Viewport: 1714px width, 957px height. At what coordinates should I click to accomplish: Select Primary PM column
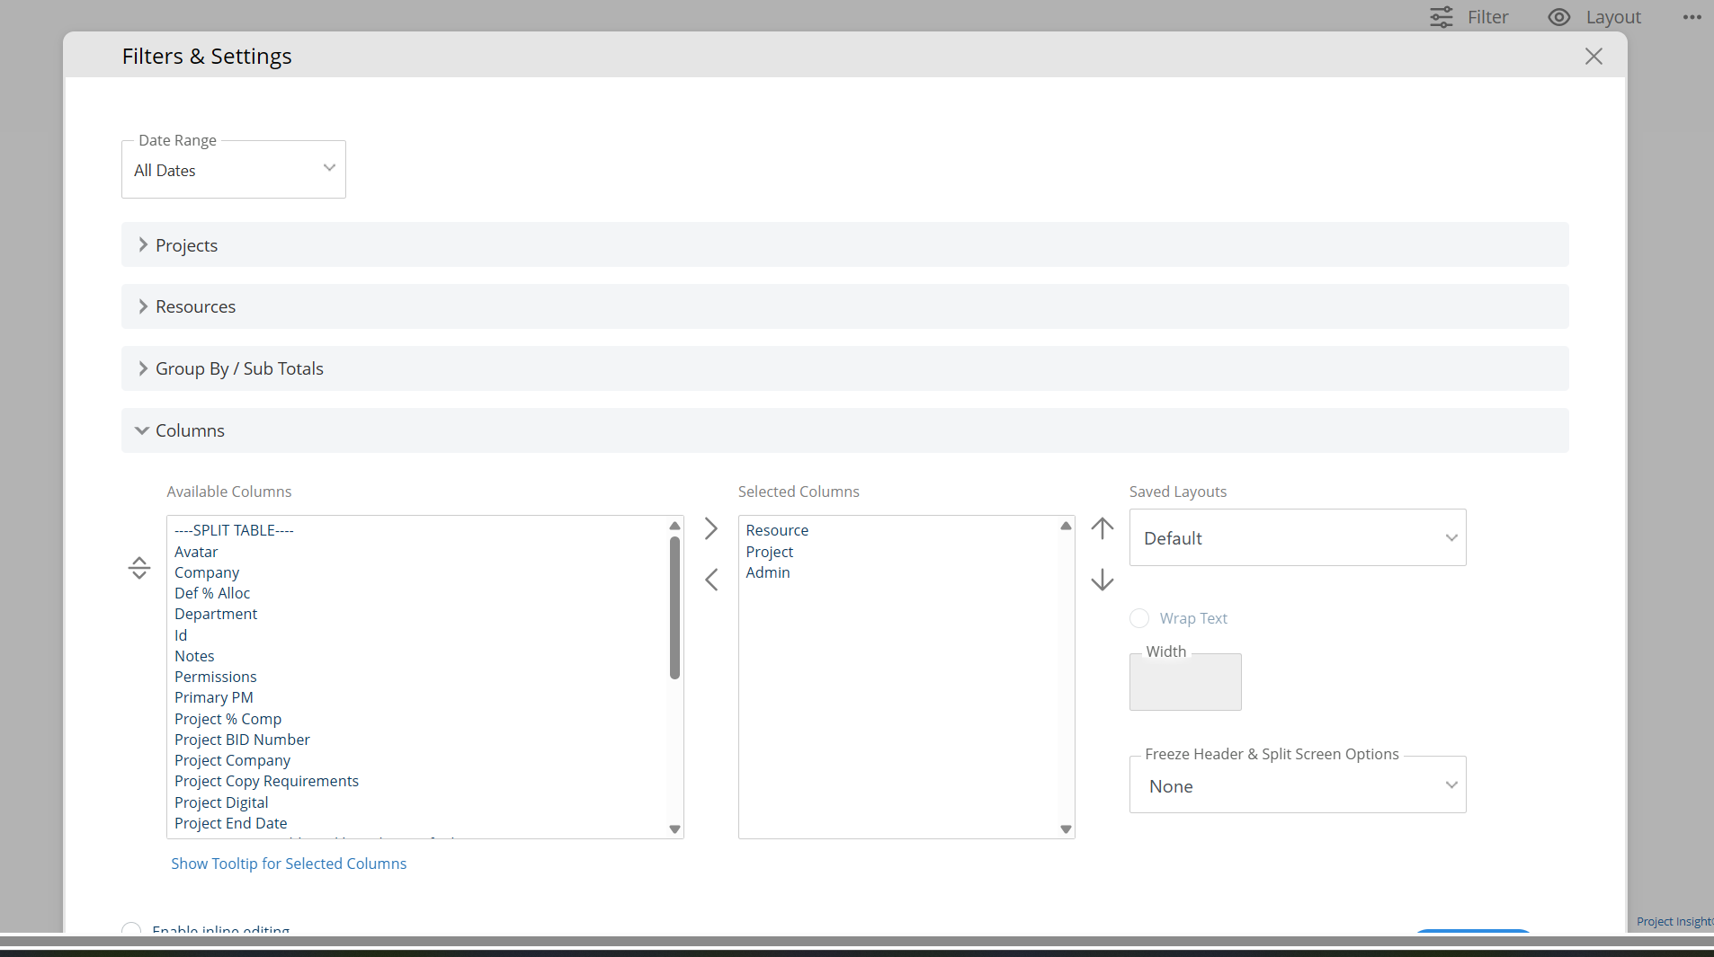pos(214,697)
